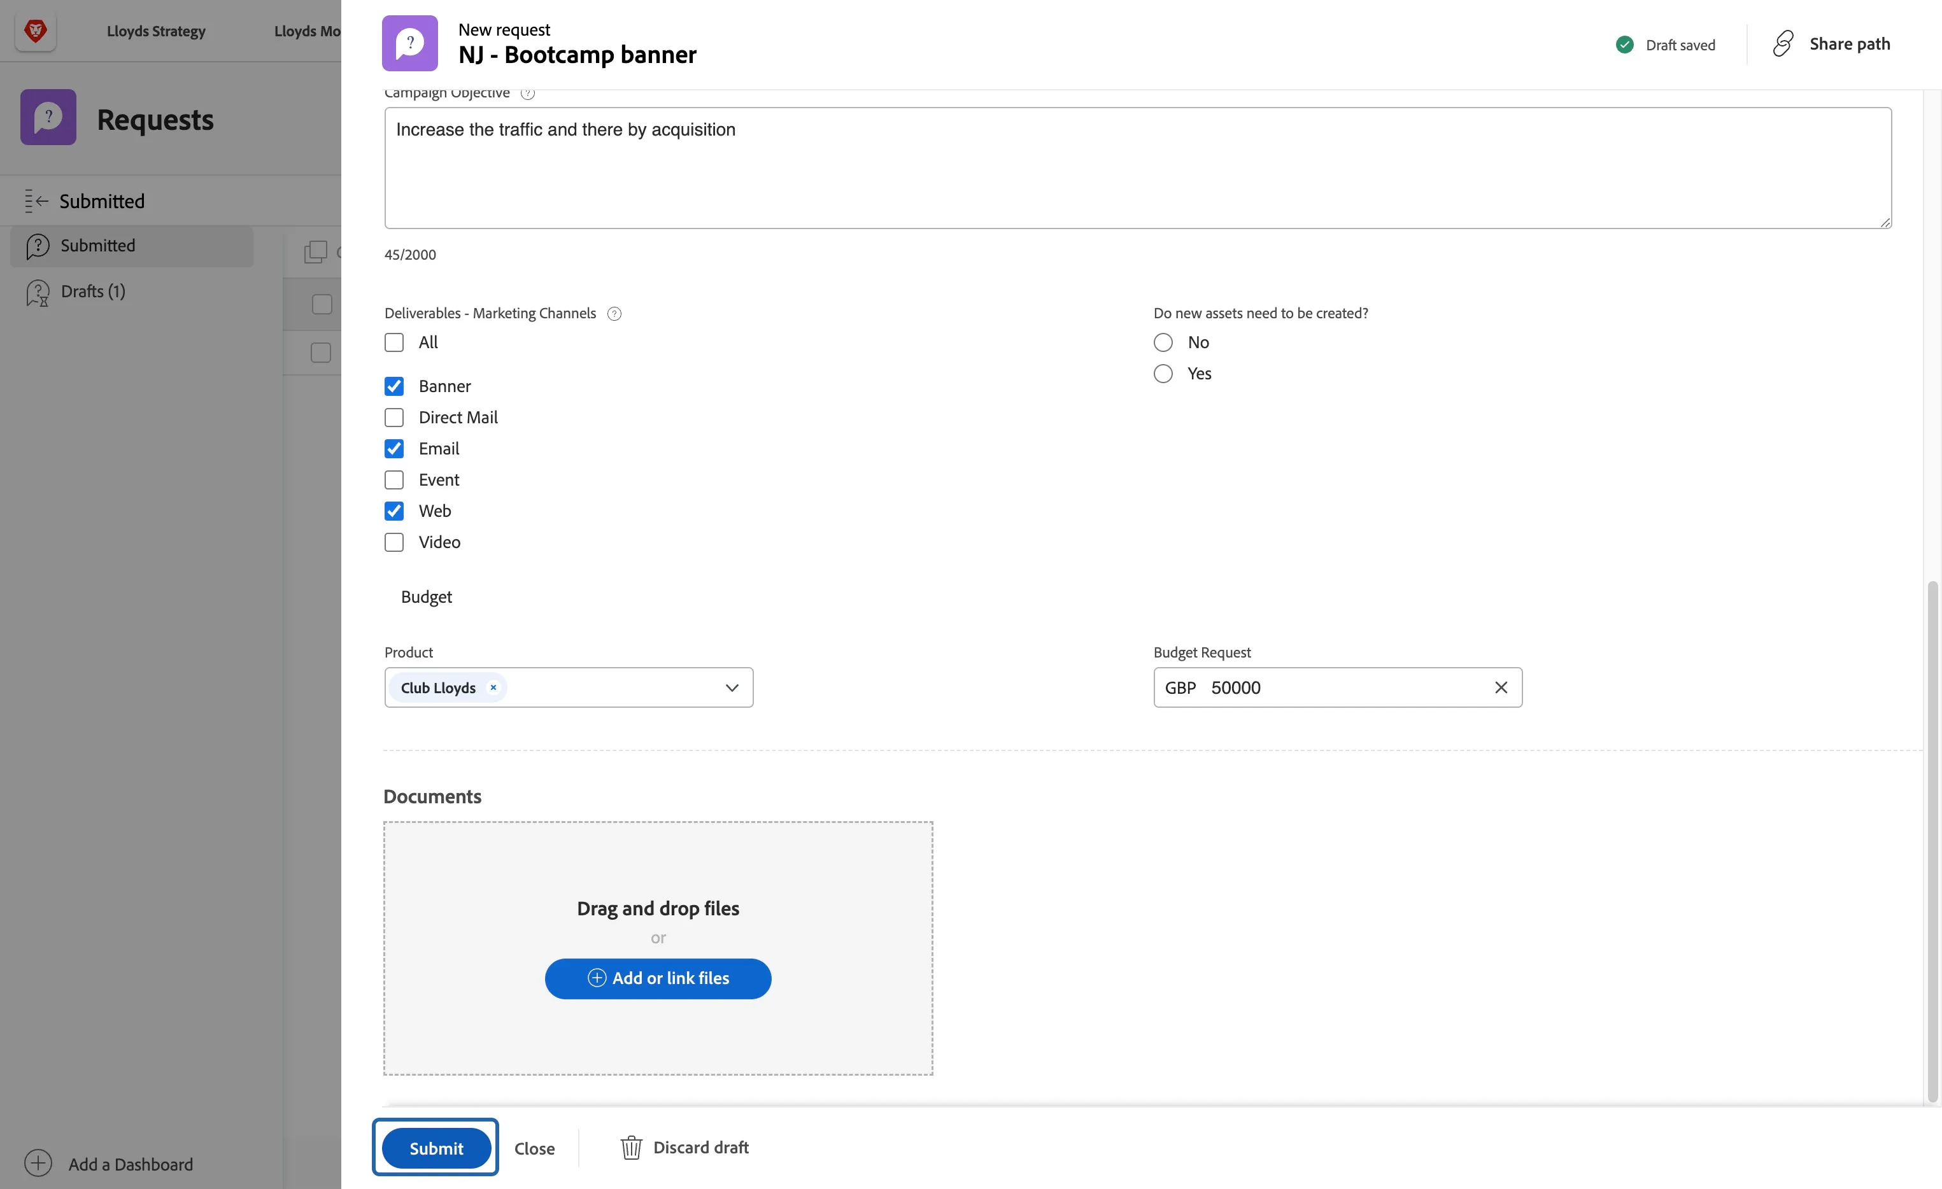
Task: Select Submitted in the sidebar list
Action: pos(132,246)
